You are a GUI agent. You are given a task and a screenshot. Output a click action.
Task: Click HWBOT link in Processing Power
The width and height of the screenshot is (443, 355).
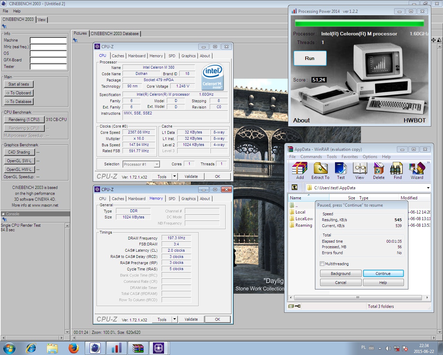[414, 120]
